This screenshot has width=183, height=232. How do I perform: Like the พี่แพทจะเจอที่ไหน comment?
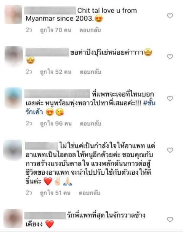tap(170, 98)
